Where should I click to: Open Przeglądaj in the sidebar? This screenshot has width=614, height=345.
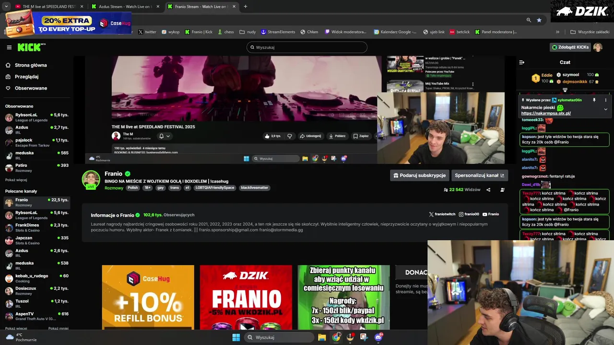pyautogui.click(x=26, y=77)
